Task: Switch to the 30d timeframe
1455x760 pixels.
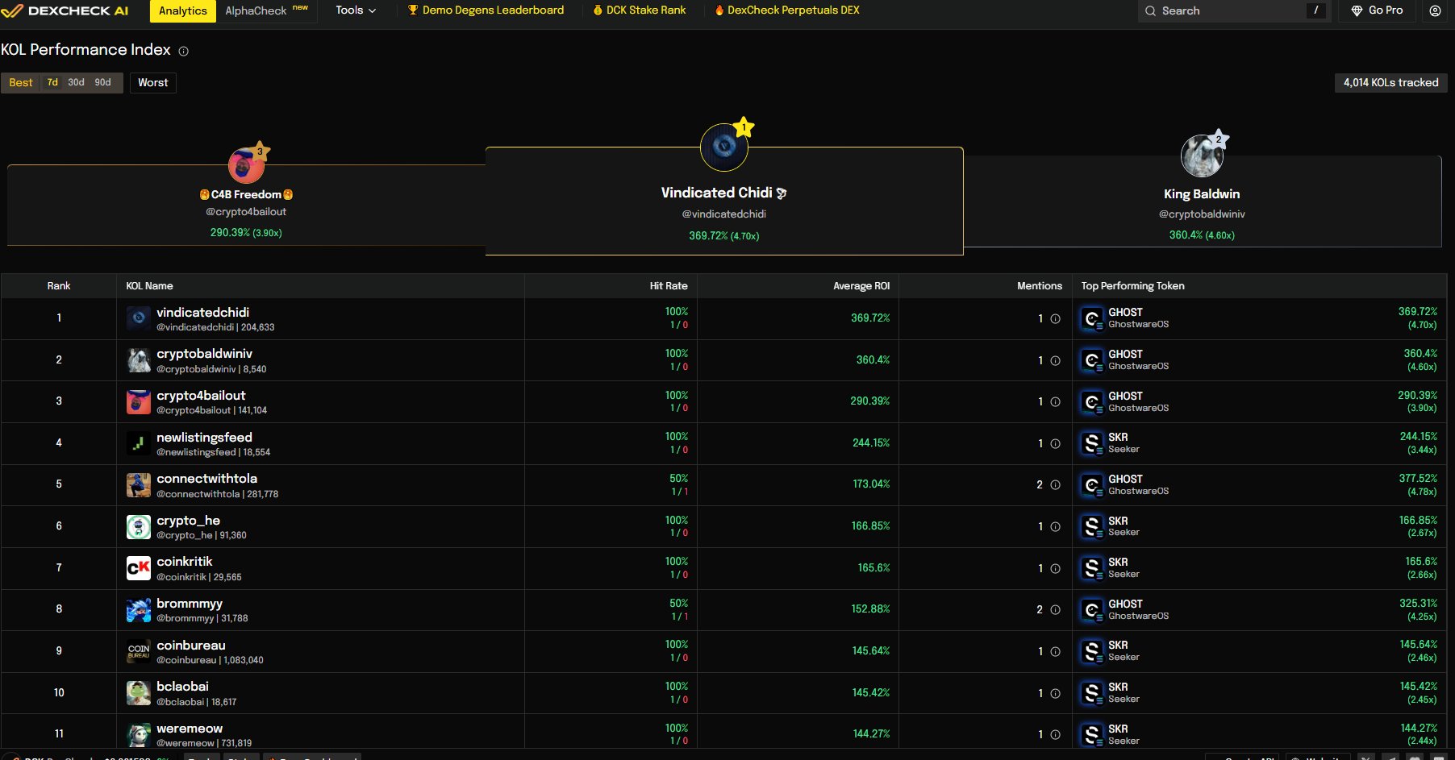Action: (76, 82)
